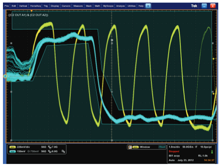Screen dimensions: 220x166
Task: Open the MyScope menu
Action: point(108,6)
